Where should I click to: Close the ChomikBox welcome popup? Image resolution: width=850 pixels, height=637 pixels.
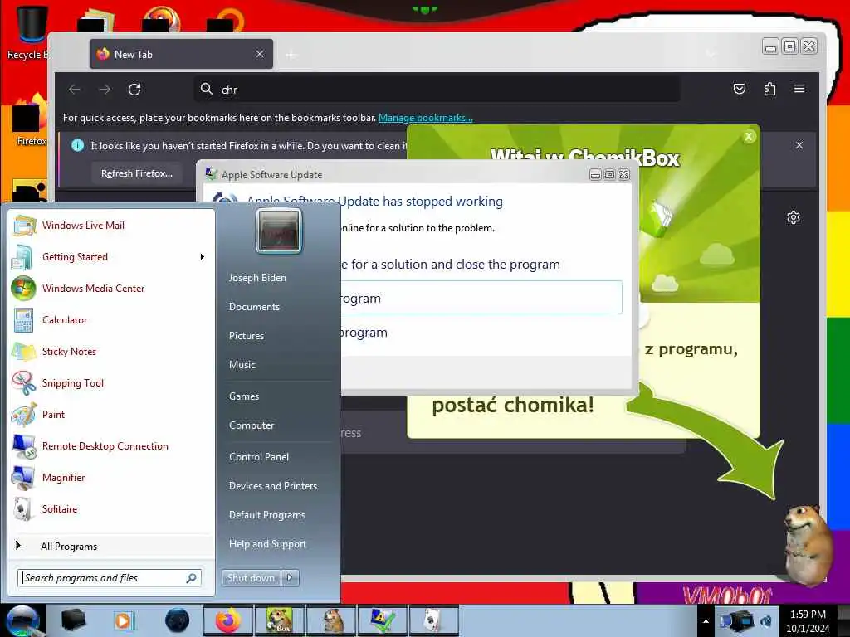749,137
